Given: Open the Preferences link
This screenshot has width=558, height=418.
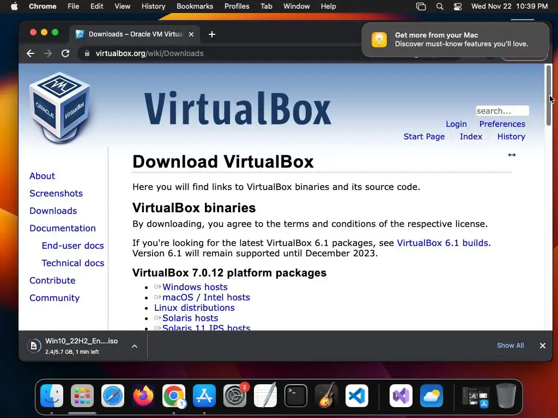Looking at the screenshot, I should click(502, 124).
